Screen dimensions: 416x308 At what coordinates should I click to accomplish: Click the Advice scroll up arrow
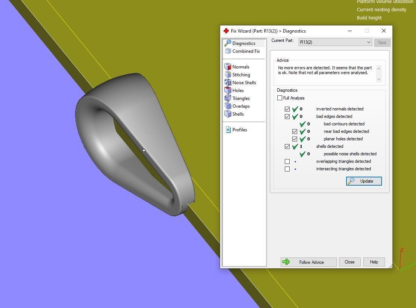pos(379,68)
